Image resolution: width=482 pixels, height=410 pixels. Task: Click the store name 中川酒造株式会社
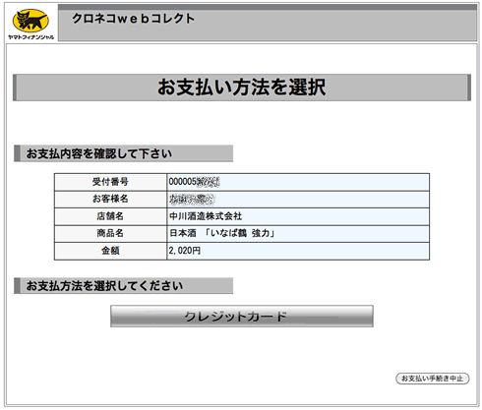(206, 216)
